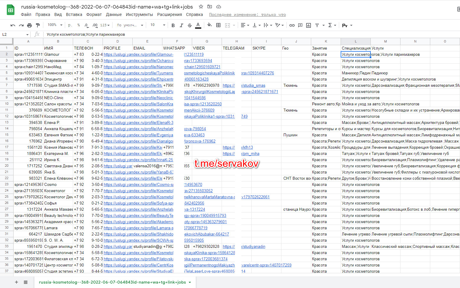
Task: Toggle italic text formatting
Action: click(x=181, y=25)
